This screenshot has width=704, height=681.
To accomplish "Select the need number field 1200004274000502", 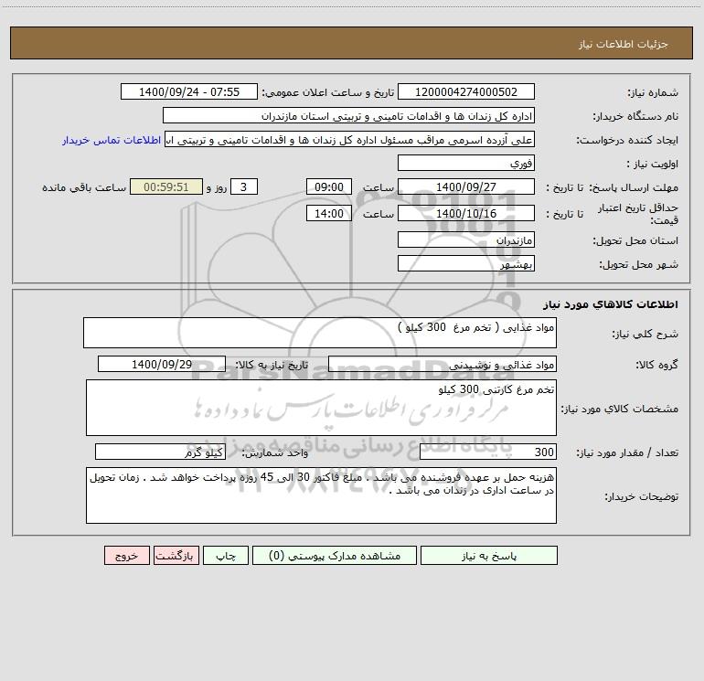I will pyautogui.click(x=466, y=91).
